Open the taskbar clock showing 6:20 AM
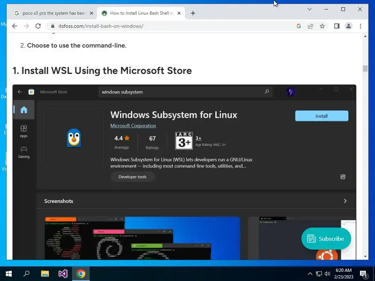The width and height of the screenshot is (375, 281). tap(344, 274)
